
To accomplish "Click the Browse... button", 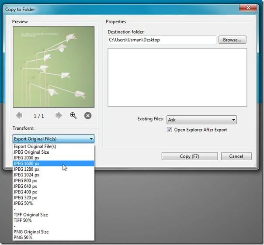I will [233, 40].
